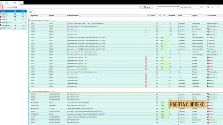Click red circle icon in 1 327 price Челябинск row
The width and height of the screenshot is (223, 125).
pyautogui.click(x=146, y=86)
